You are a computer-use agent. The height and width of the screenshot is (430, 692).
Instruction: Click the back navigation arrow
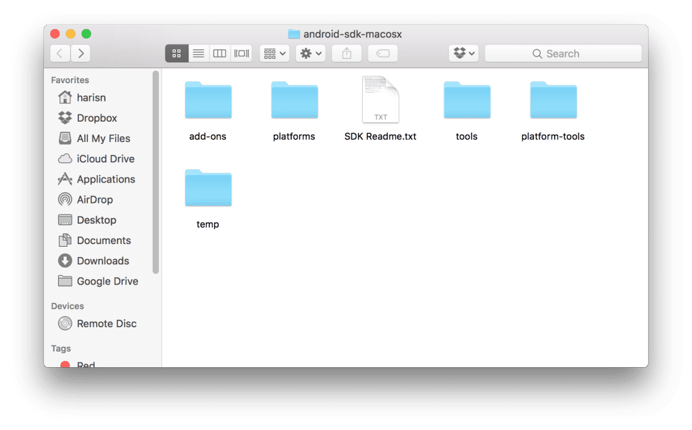60,53
